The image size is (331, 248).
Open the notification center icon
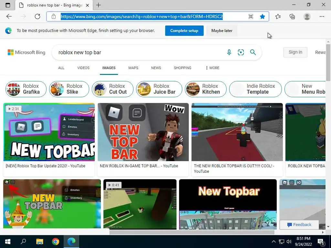tap(321, 242)
